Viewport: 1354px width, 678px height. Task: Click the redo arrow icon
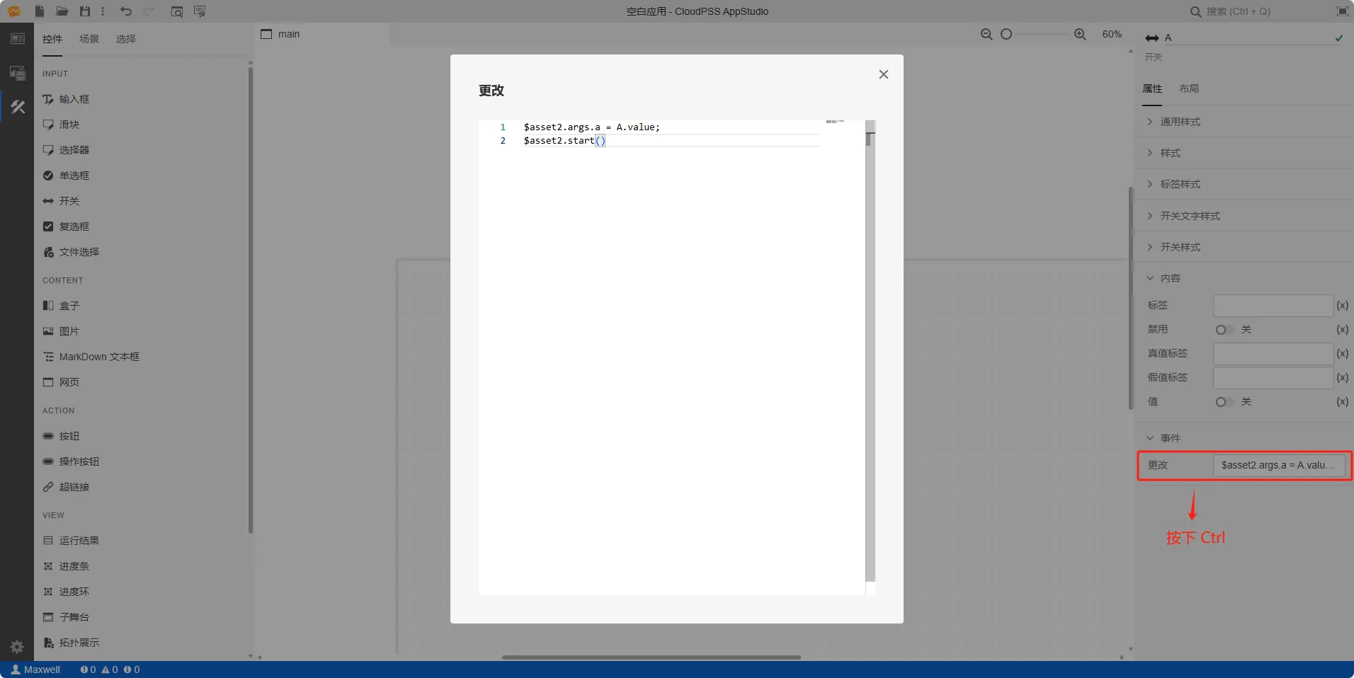149,11
